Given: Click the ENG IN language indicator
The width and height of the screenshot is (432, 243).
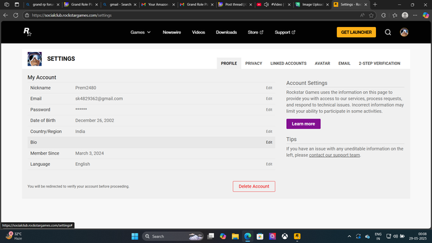Looking at the screenshot, I should pyautogui.click(x=378, y=236).
